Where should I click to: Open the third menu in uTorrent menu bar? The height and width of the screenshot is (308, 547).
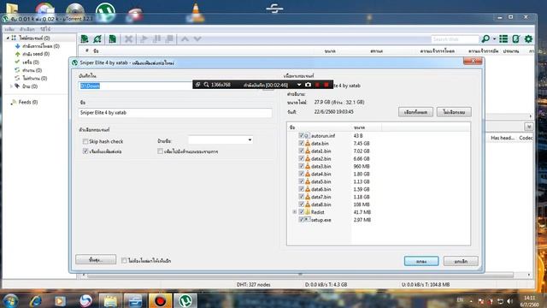point(45,29)
